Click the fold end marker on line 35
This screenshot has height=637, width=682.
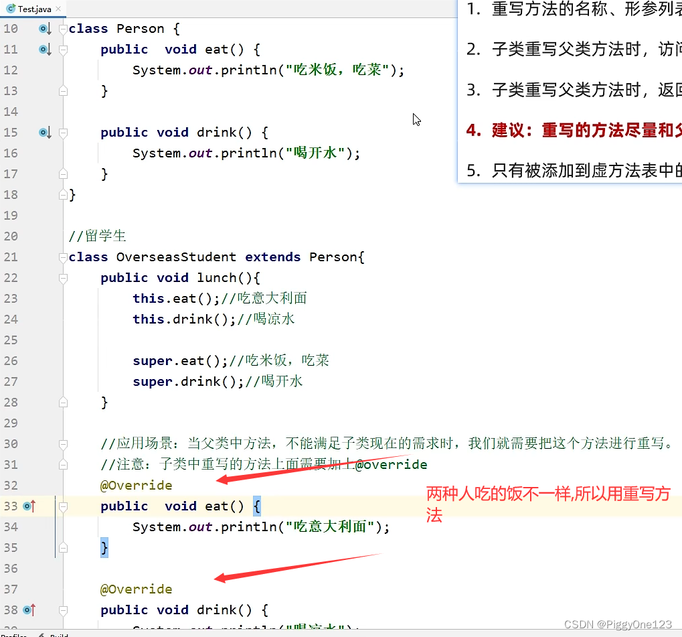point(63,548)
